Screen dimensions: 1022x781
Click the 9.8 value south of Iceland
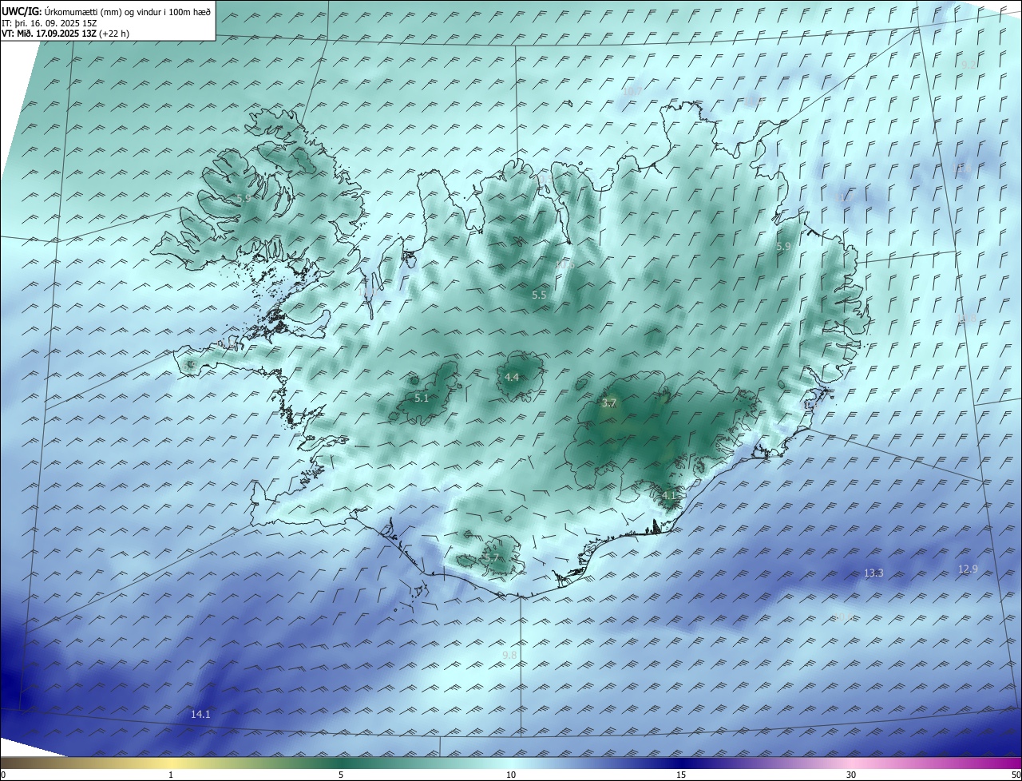pos(509,655)
